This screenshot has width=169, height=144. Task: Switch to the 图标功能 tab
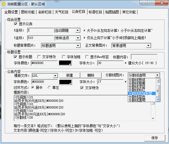click(28, 12)
